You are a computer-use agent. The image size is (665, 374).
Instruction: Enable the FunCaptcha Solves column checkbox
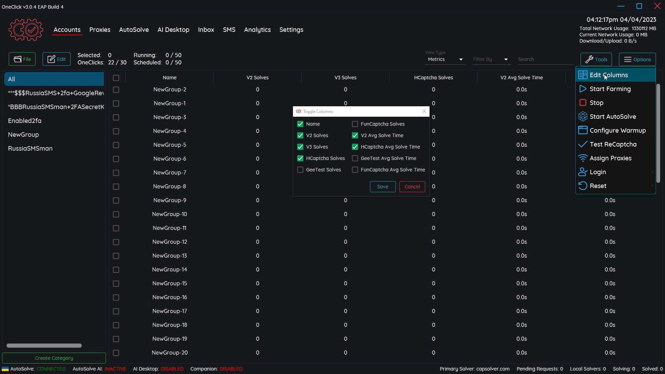(x=355, y=124)
